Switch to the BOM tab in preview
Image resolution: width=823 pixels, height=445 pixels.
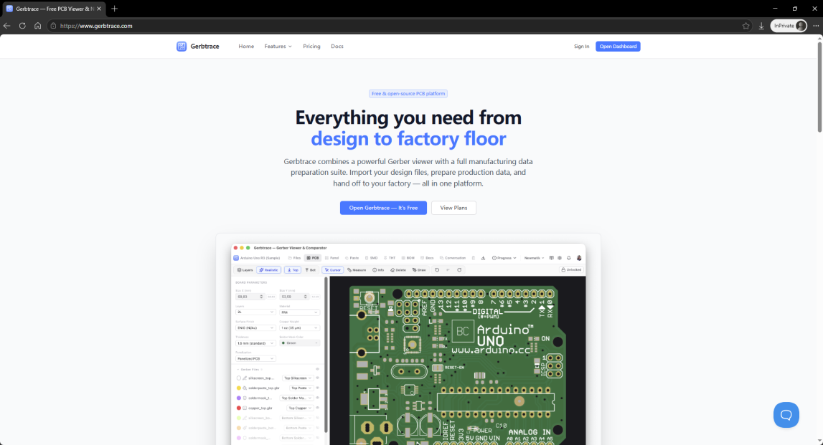[408, 258]
